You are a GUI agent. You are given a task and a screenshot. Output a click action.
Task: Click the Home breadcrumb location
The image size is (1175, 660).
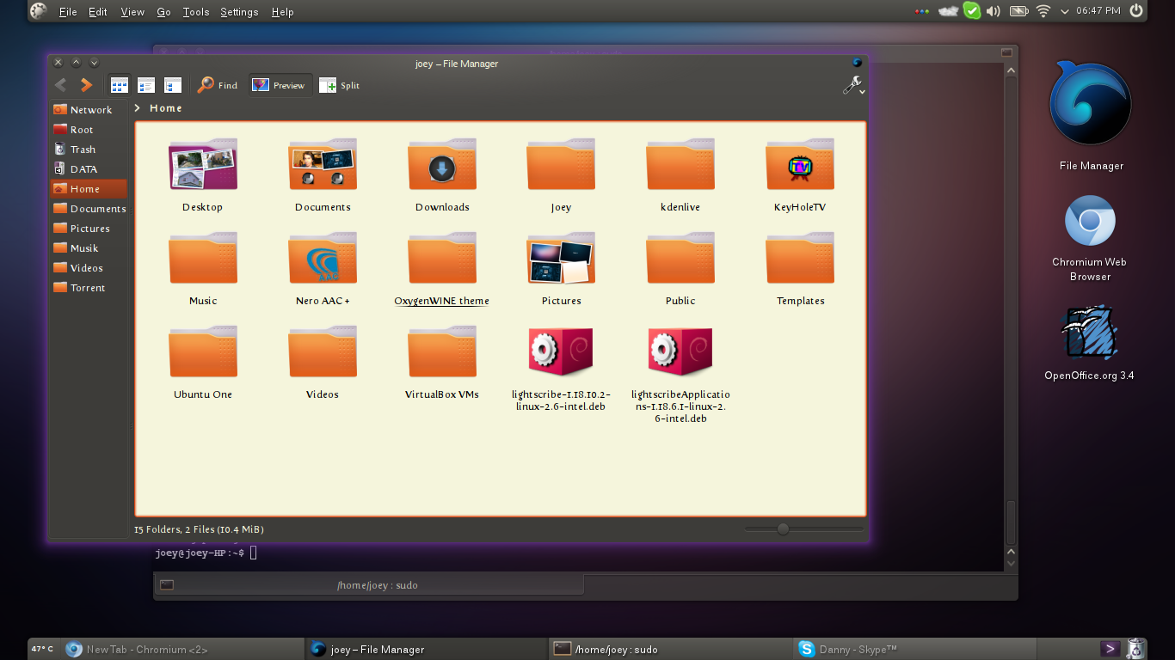click(x=166, y=108)
